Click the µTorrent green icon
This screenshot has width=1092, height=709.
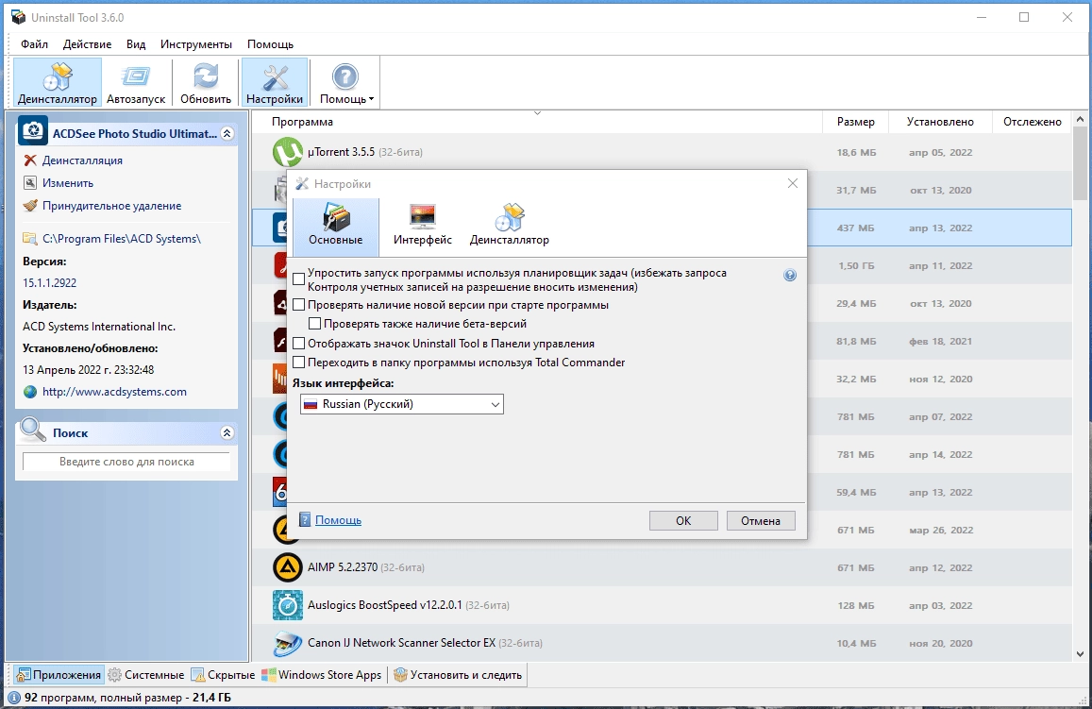tap(287, 152)
